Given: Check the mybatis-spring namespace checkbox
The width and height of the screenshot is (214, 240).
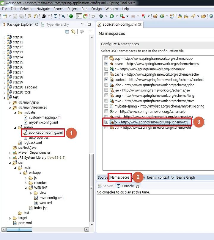Looking at the screenshot, I should tap(106, 106).
